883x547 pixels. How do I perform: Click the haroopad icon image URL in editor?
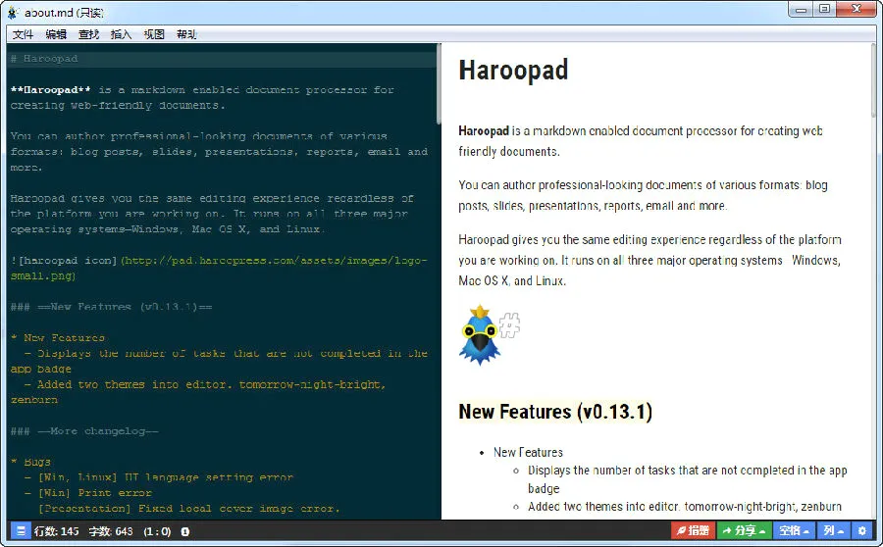(x=219, y=268)
